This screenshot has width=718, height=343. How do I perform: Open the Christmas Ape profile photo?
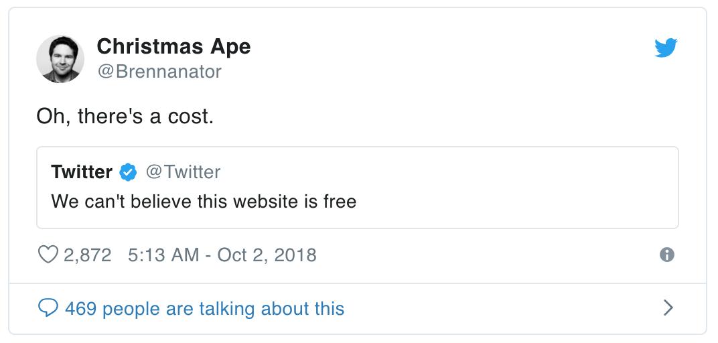(x=60, y=59)
